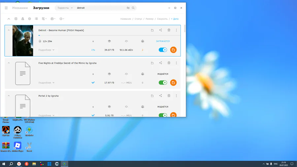Click the Five Nights at Freddys file thumbnail
The width and height of the screenshot is (297, 167).
pyautogui.click(x=23, y=74)
